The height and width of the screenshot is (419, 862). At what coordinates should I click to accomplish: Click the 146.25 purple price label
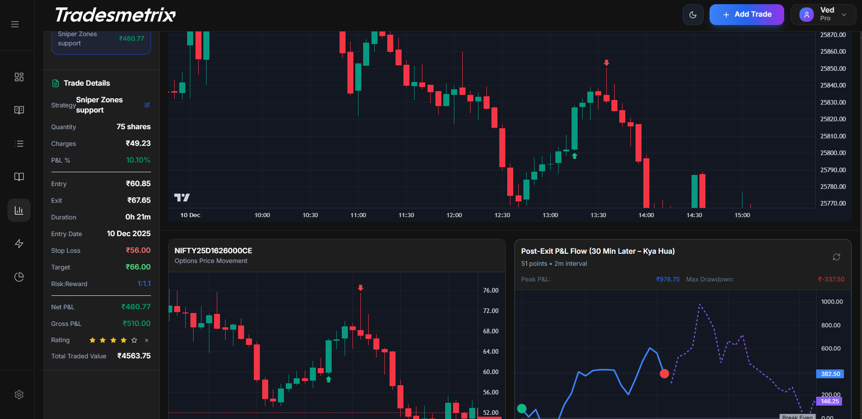pyautogui.click(x=830, y=401)
